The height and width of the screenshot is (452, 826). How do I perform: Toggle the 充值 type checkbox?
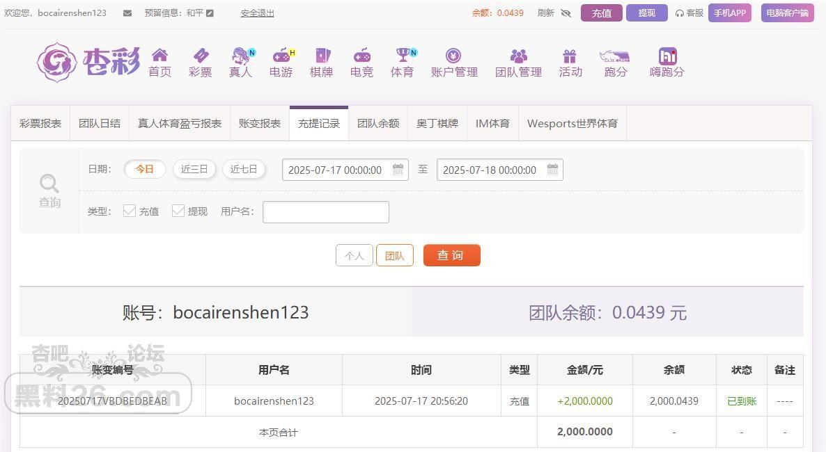[129, 211]
